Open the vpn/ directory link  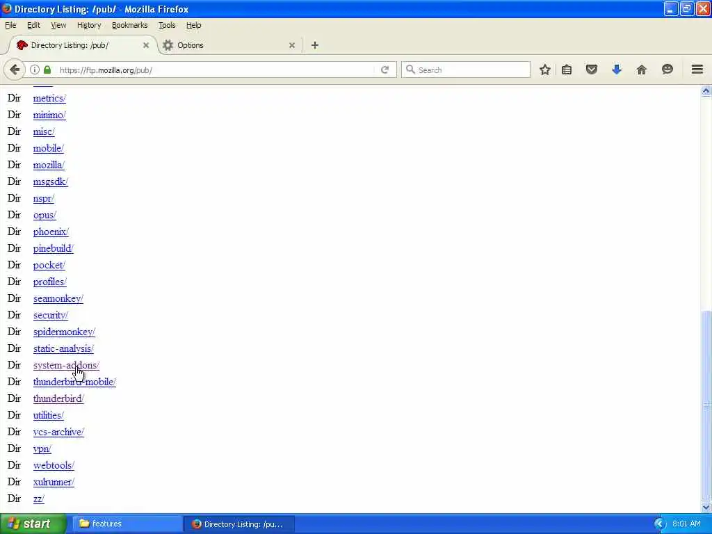[42, 448]
